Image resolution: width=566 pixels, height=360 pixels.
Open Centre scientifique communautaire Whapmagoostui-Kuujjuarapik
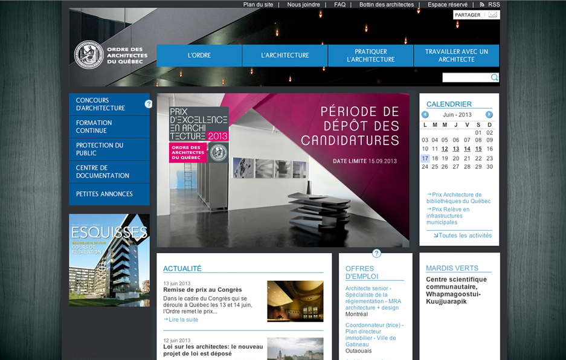coord(456,291)
